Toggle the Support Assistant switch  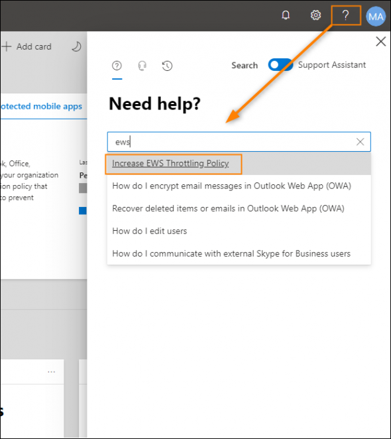[x=280, y=65]
